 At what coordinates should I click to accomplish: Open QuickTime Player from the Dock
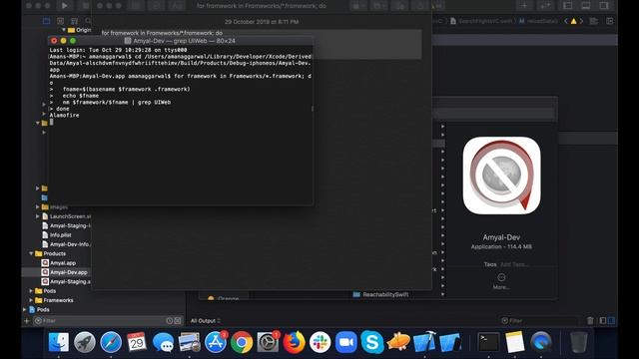click(x=540, y=342)
